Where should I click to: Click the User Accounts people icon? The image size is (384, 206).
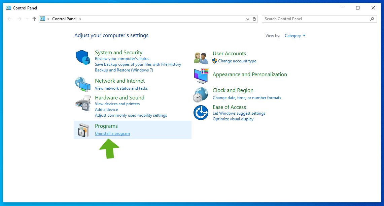click(x=201, y=58)
